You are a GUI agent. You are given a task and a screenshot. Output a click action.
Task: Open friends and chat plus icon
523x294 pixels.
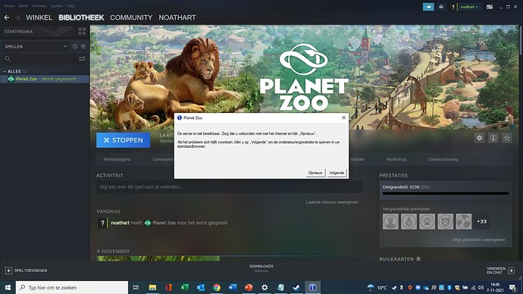coord(511,271)
